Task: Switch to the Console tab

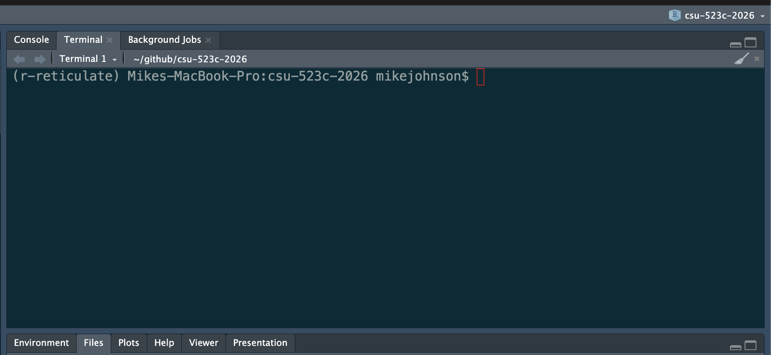Action: pyautogui.click(x=31, y=40)
